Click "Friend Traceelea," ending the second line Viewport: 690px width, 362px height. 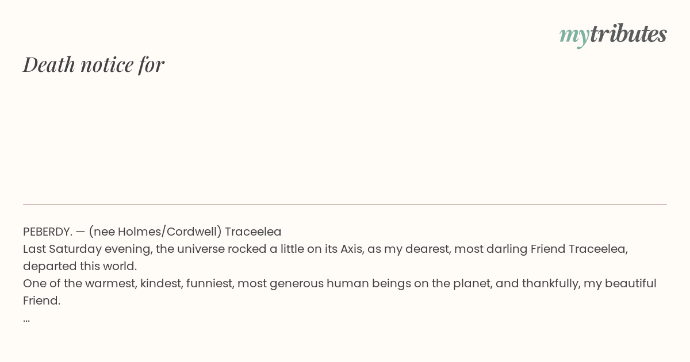coord(579,249)
